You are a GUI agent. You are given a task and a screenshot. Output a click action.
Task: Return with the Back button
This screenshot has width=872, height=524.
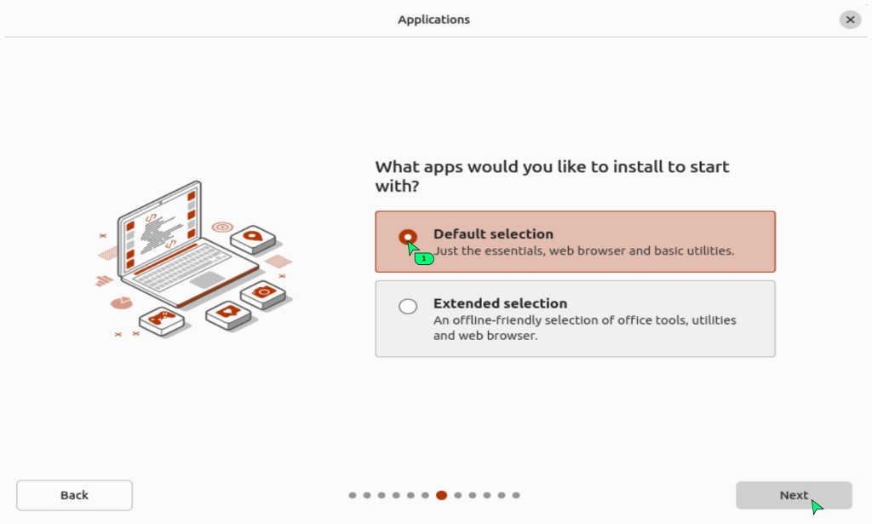click(x=74, y=495)
